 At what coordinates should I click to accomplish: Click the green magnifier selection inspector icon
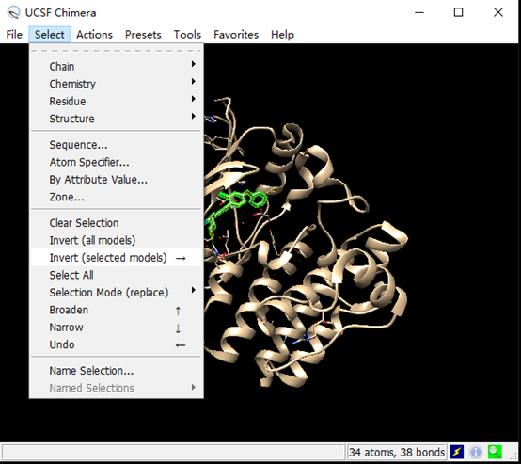[x=495, y=452]
